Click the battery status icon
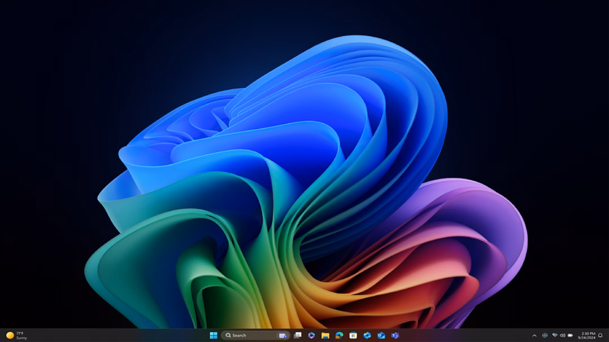Viewport: 609px width, 342px height. [570, 335]
